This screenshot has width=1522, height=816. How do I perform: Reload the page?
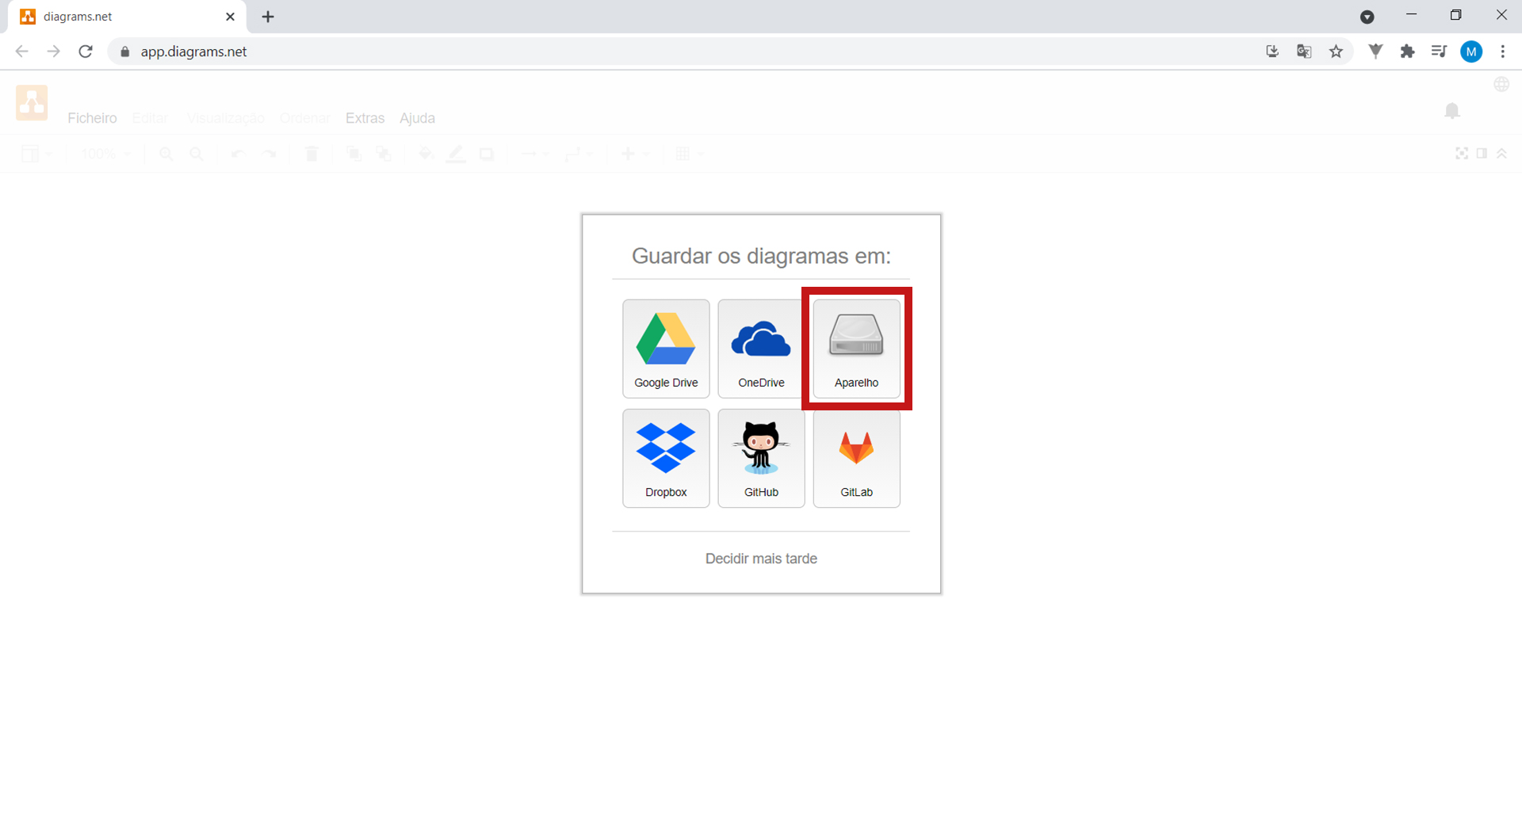pyautogui.click(x=86, y=51)
